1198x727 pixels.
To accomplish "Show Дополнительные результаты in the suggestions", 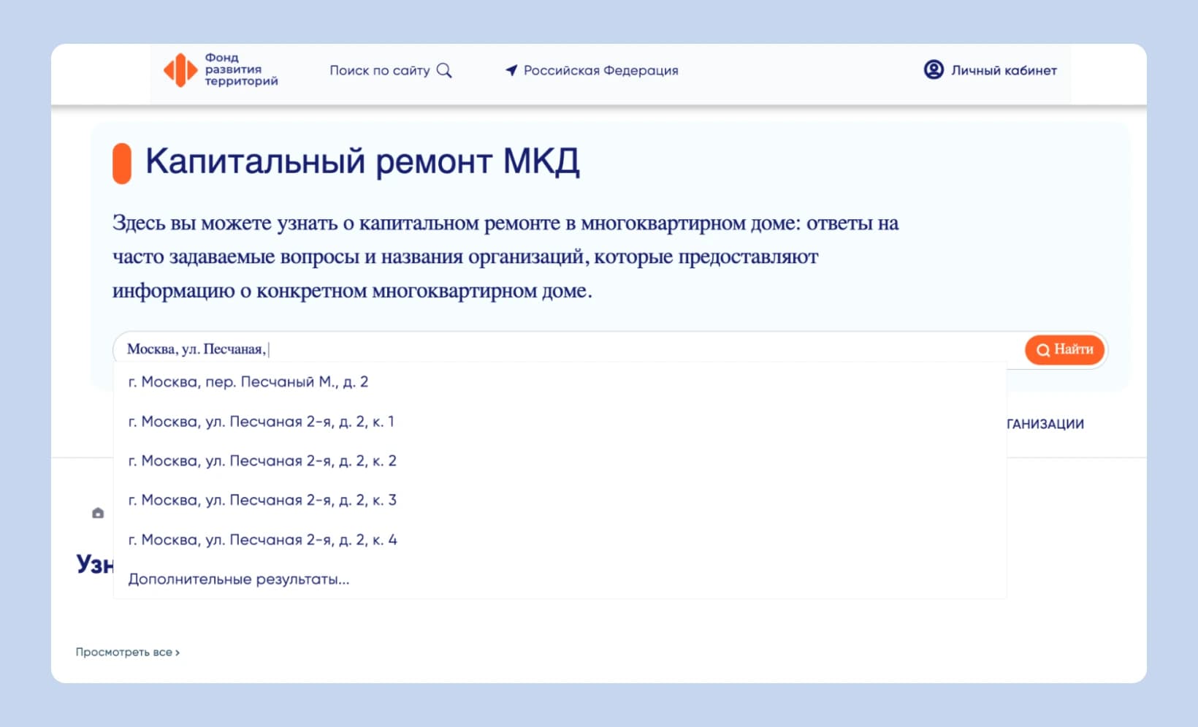I will coord(239,579).
